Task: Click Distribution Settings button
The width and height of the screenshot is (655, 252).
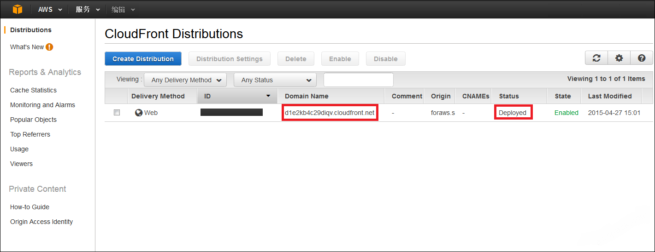Action: tap(230, 59)
